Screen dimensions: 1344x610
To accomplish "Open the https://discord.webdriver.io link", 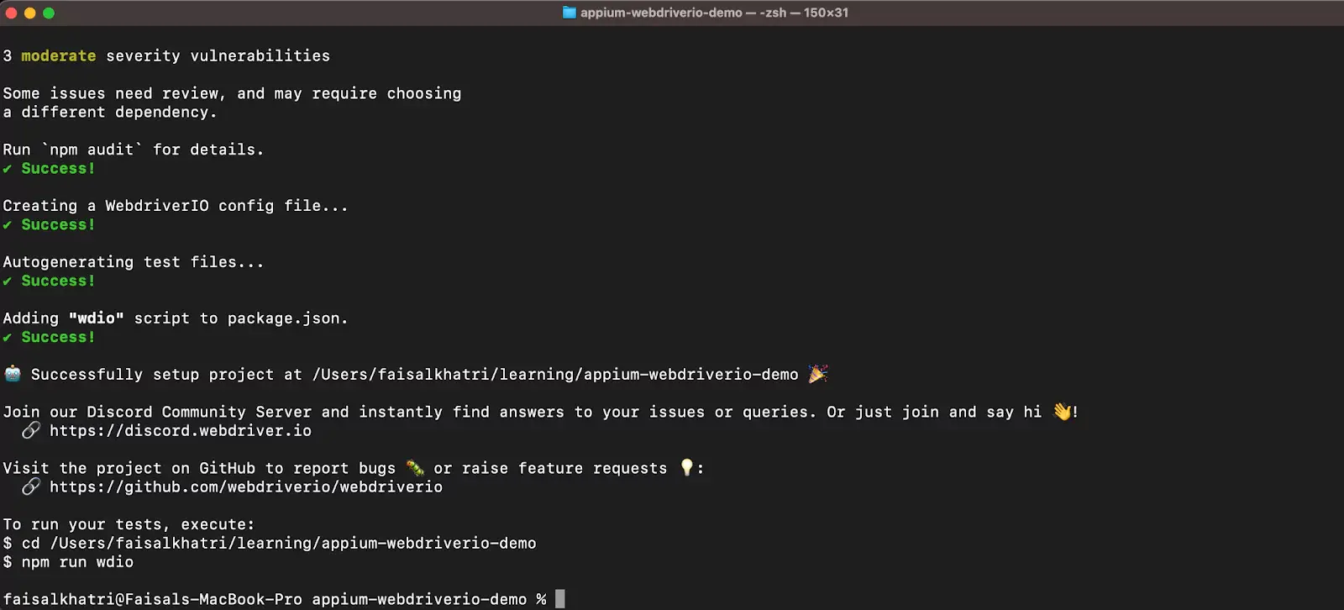I will pyautogui.click(x=181, y=431).
